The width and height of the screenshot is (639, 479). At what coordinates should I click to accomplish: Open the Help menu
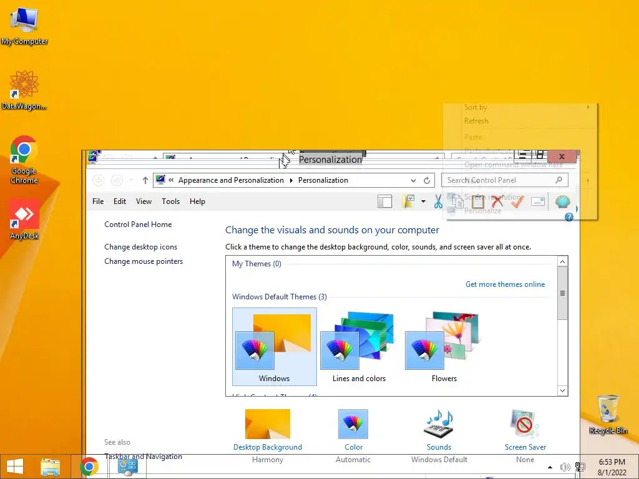(197, 201)
